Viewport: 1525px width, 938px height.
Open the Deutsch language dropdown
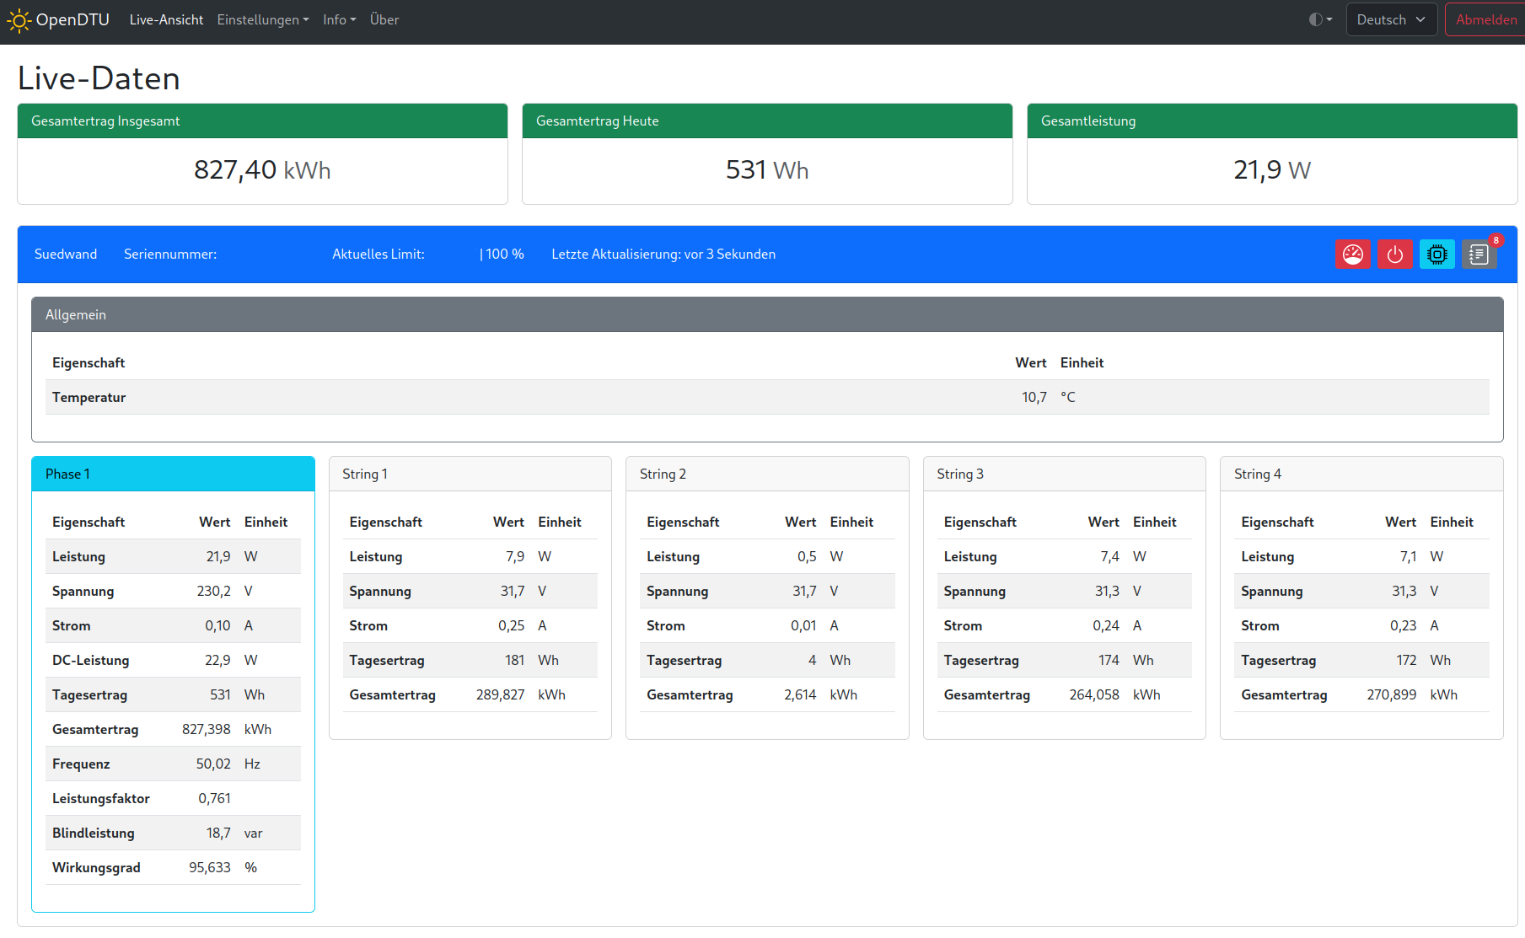click(1390, 19)
